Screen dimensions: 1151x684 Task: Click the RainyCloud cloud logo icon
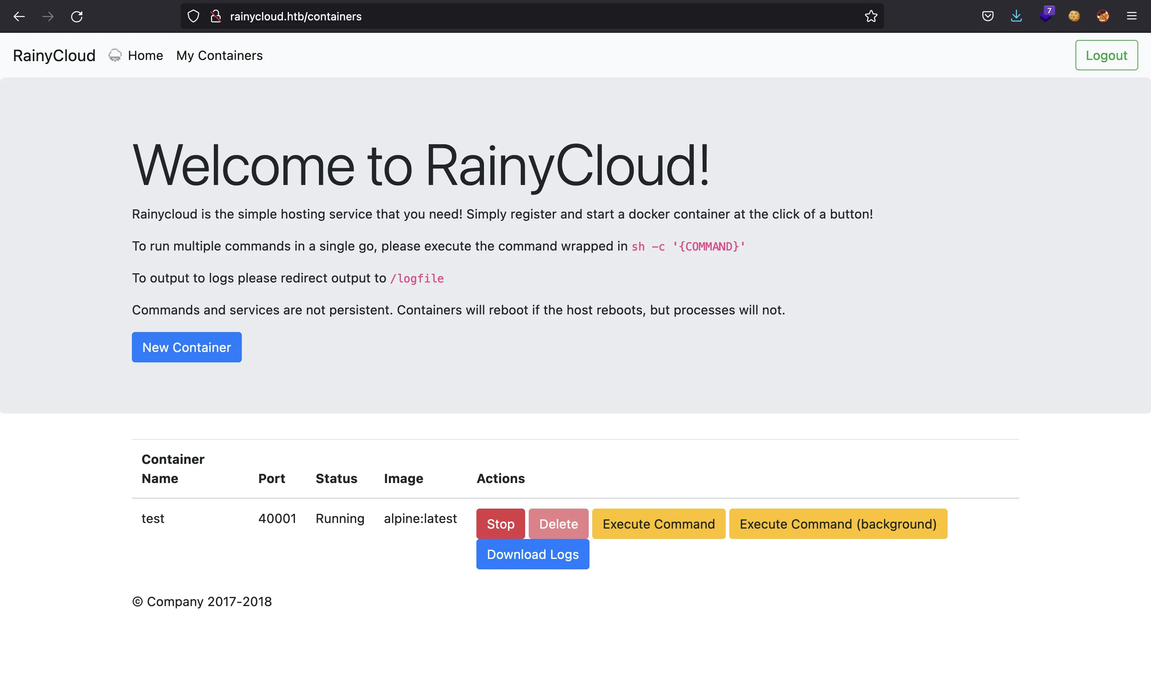pos(115,55)
